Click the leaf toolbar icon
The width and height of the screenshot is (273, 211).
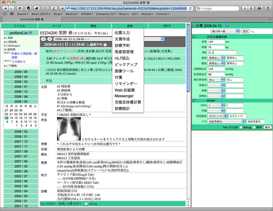tap(37, 8)
